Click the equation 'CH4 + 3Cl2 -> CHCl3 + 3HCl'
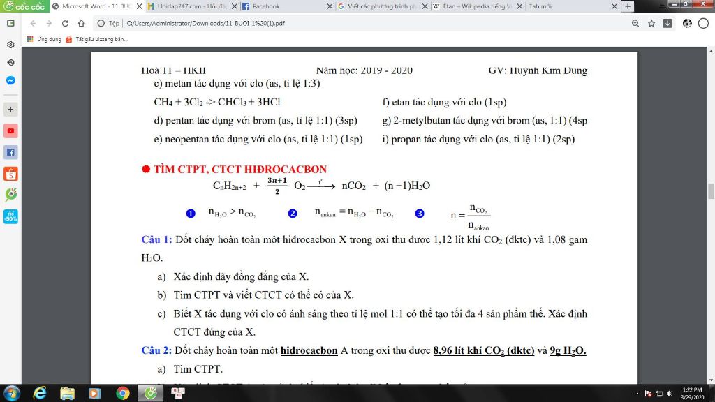Image resolution: width=715 pixels, height=402 pixels. 217,102
